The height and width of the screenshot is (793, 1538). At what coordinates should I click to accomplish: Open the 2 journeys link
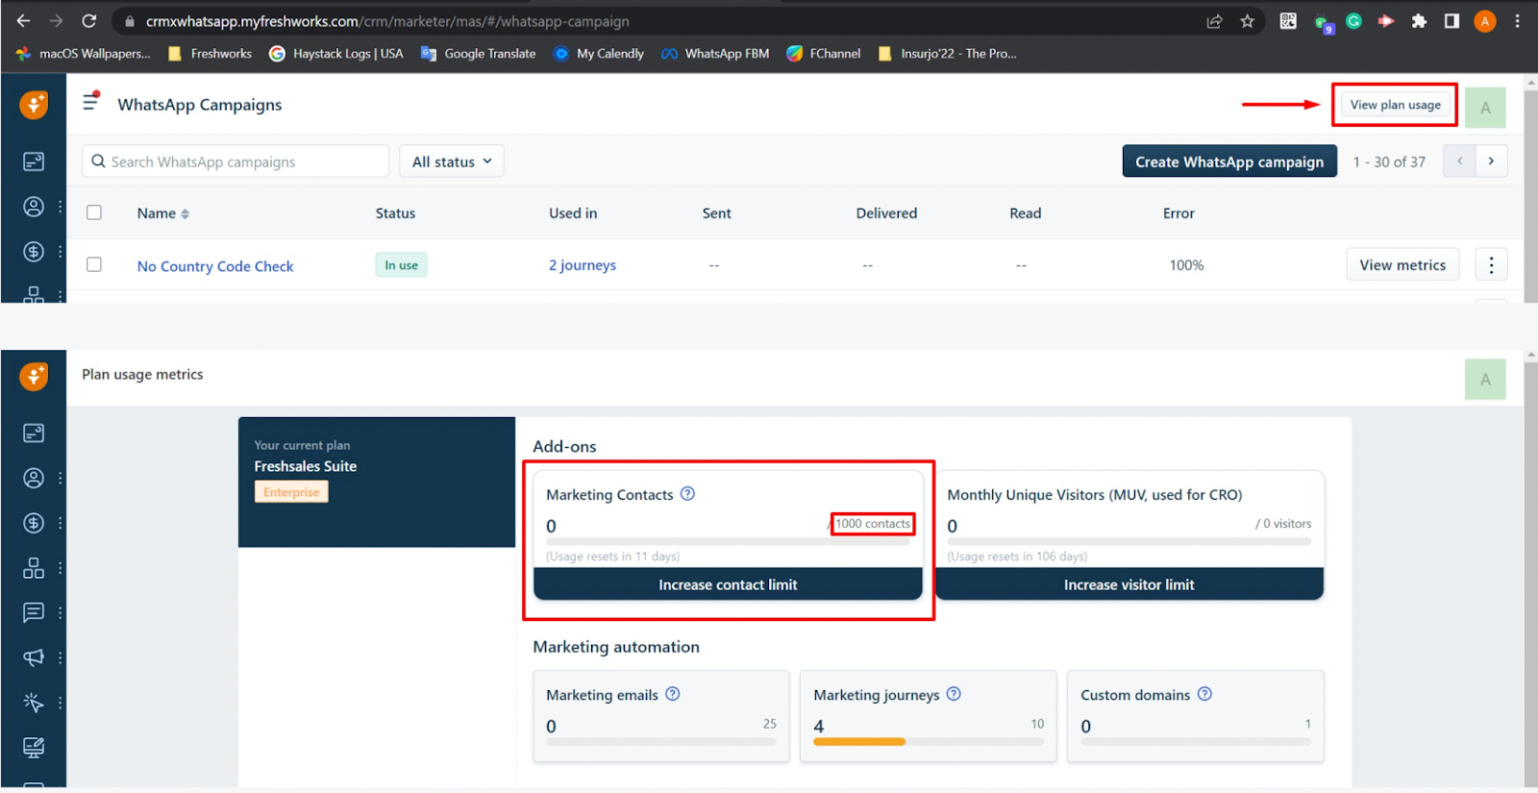(x=583, y=265)
